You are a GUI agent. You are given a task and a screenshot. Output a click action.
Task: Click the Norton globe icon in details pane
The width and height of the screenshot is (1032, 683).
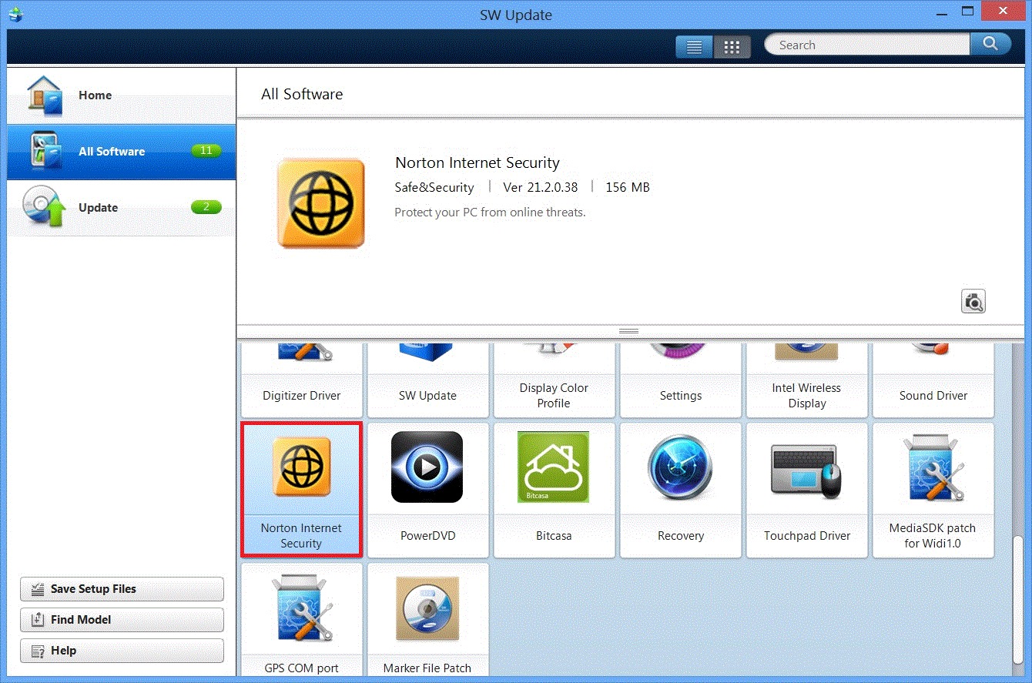[320, 203]
